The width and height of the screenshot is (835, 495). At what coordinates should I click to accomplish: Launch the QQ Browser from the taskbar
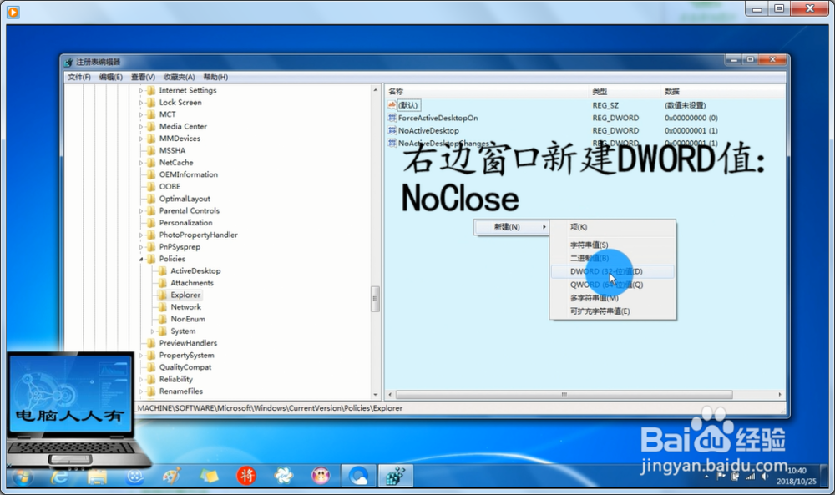[357, 474]
